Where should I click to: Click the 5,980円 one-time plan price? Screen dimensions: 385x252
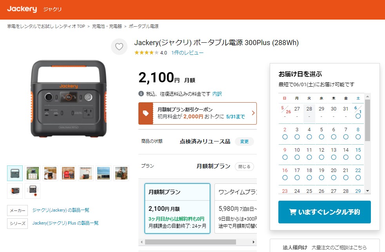(x=229, y=208)
